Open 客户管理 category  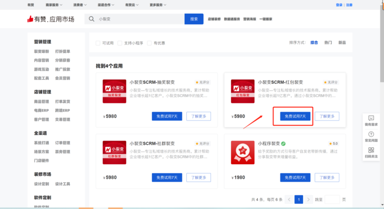42,120
